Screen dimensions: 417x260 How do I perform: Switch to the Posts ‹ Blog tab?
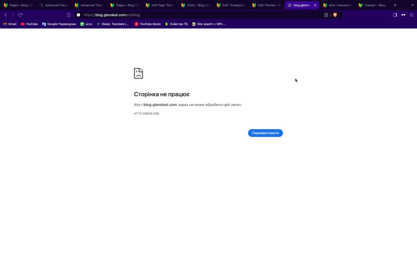195,5
